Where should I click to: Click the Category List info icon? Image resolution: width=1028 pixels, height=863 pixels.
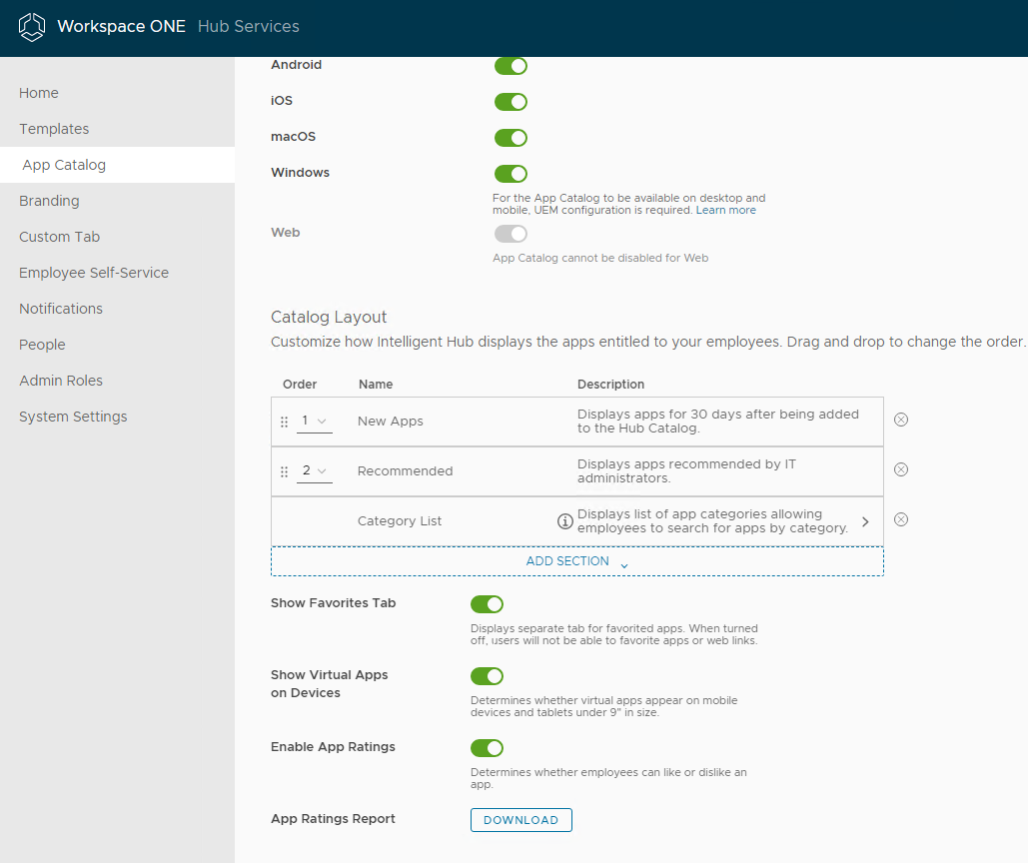tap(564, 521)
